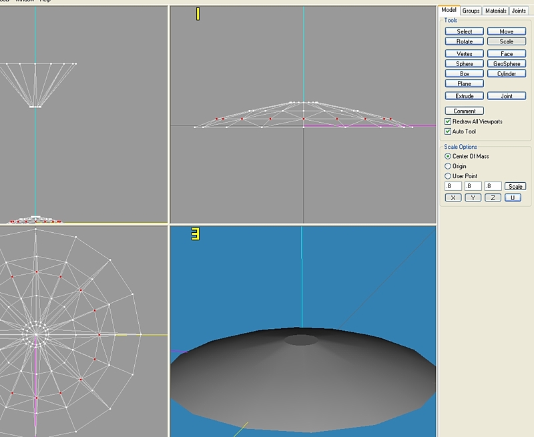534x437 pixels.
Task: Choose the Move tool
Action: (x=507, y=31)
